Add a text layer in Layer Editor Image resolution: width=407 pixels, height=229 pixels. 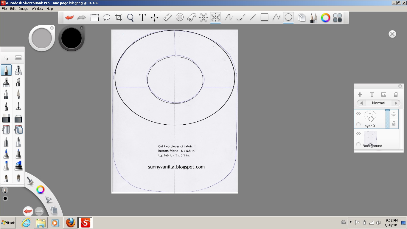(372, 95)
